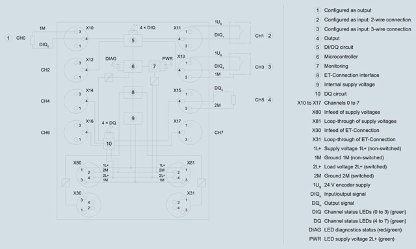Viewport: 416px width, 249px height.
Task: Click the X14 round connector symbol
Action: [76, 101]
